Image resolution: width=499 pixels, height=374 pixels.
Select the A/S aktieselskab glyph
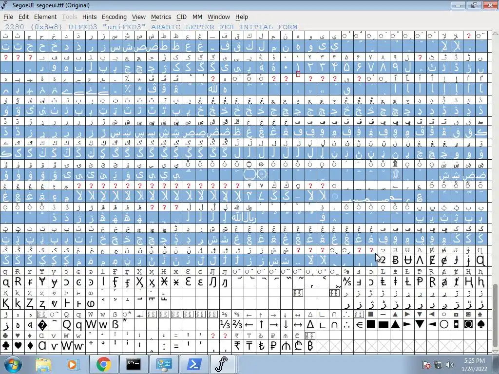[x=347, y=281]
